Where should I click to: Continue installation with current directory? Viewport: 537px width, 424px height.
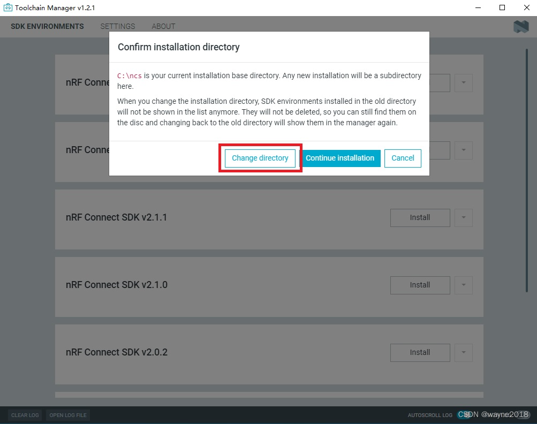pyautogui.click(x=340, y=158)
